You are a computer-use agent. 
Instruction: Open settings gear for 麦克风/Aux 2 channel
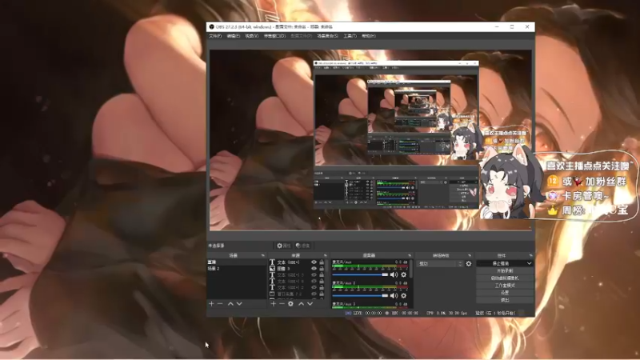click(x=404, y=295)
